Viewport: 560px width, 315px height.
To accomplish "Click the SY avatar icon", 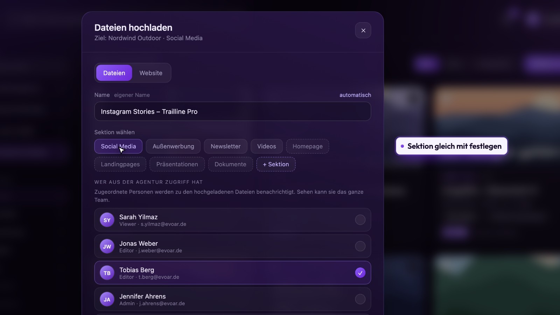I will pos(107,220).
